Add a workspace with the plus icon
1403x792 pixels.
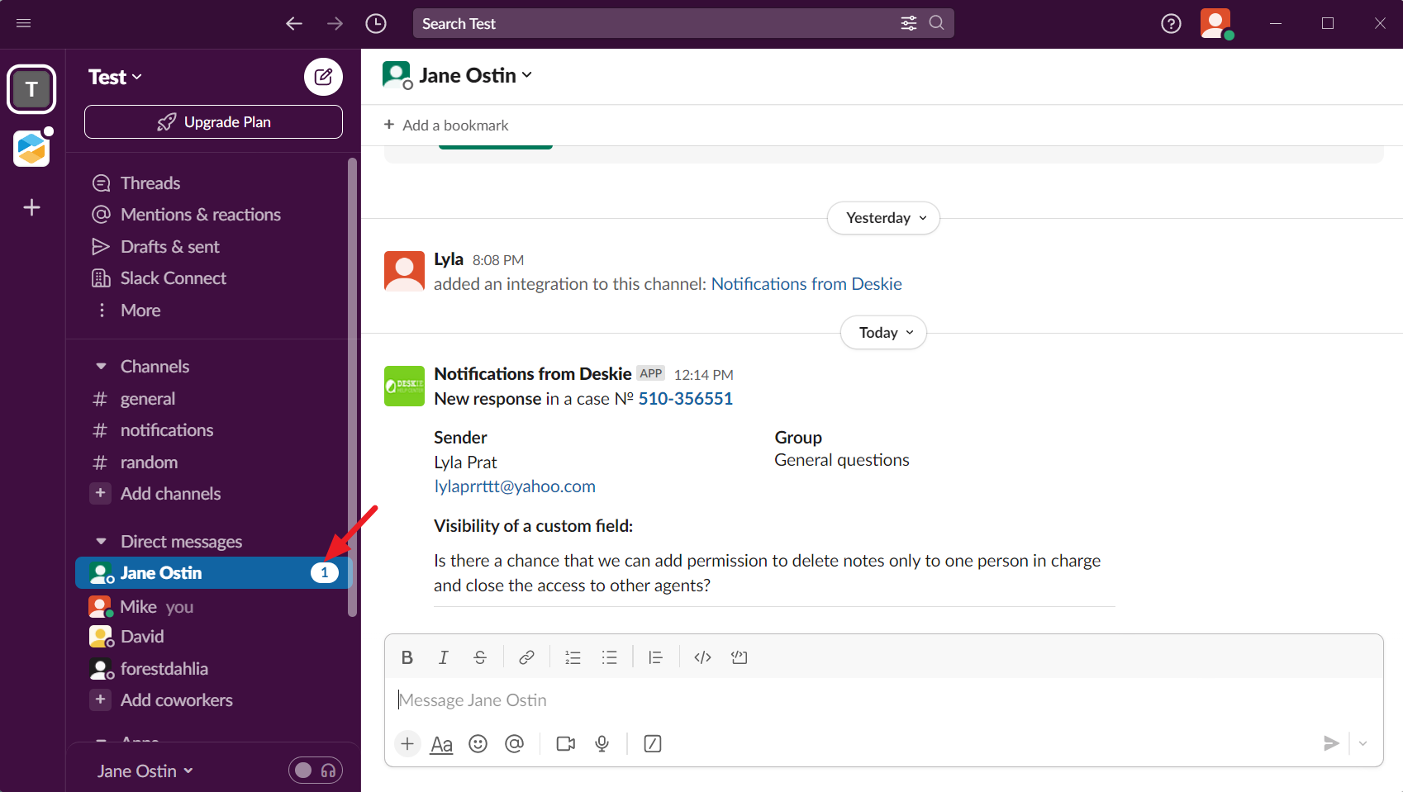[31, 207]
